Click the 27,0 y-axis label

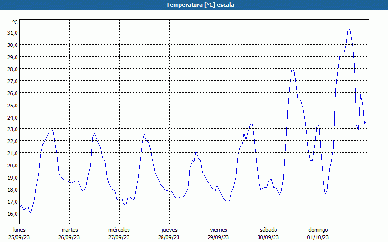coord(13,81)
